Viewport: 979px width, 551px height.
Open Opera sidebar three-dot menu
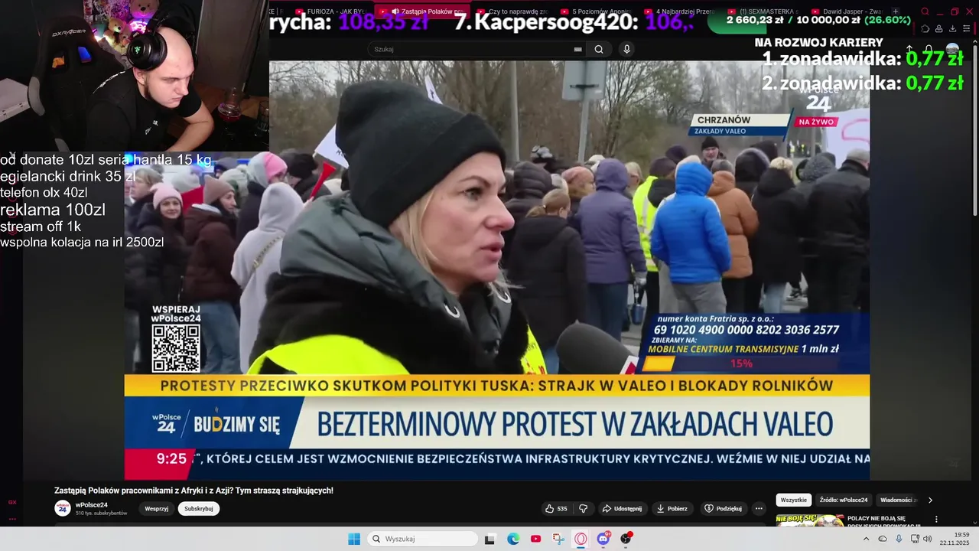click(11, 520)
